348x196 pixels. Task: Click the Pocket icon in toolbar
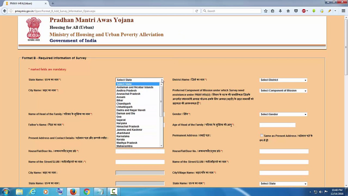click(x=296, y=11)
